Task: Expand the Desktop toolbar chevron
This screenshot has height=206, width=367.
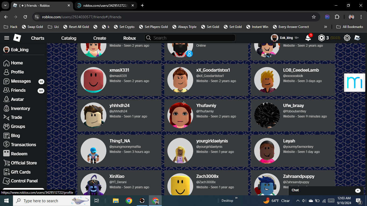Action: point(236,198)
